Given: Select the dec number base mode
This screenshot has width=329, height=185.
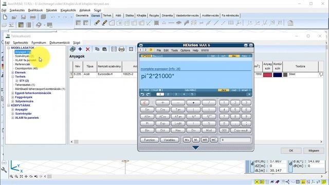Looking at the screenshot, I should (x=234, y=56).
